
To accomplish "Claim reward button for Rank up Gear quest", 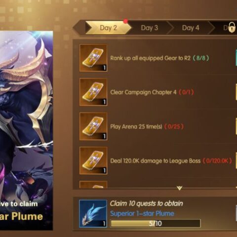I will pos(237,58).
